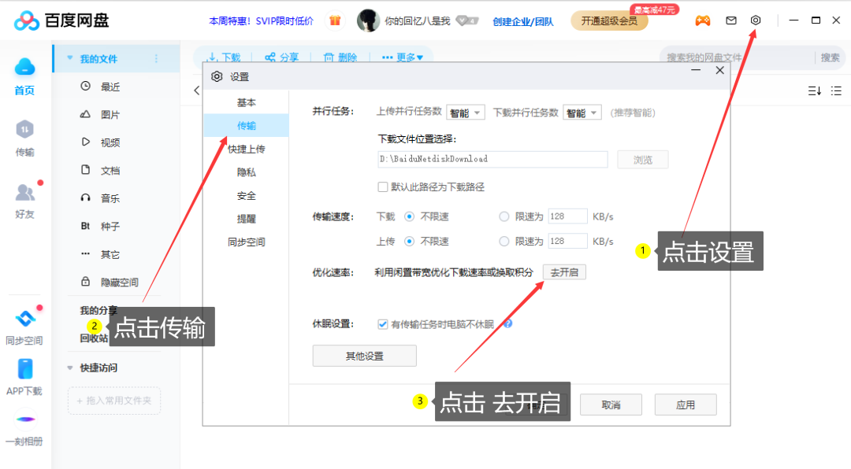The height and width of the screenshot is (469, 851).
Task: Select 提醒 settings tab
Action: (247, 219)
